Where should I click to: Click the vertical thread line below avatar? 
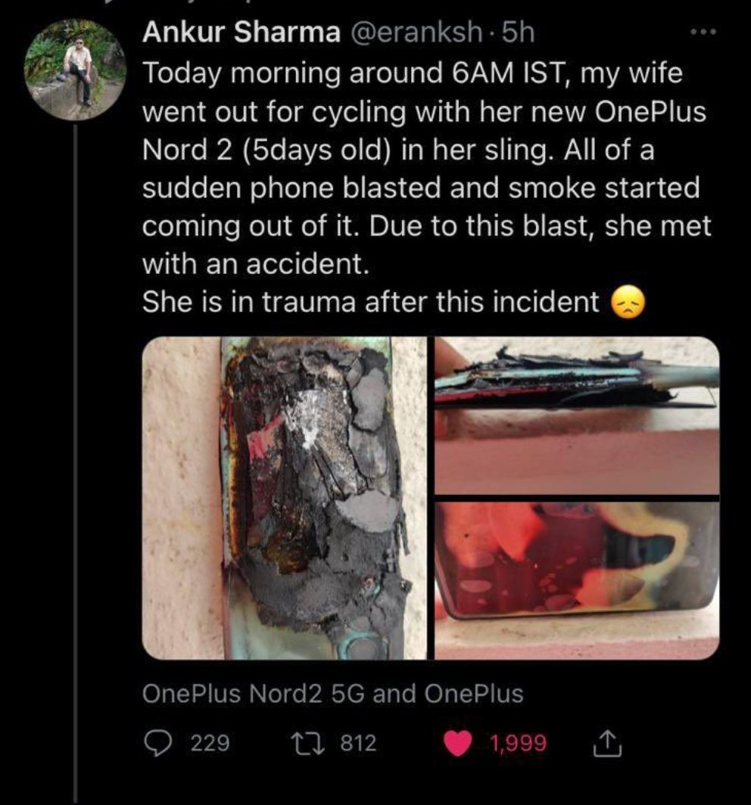[x=76, y=454]
